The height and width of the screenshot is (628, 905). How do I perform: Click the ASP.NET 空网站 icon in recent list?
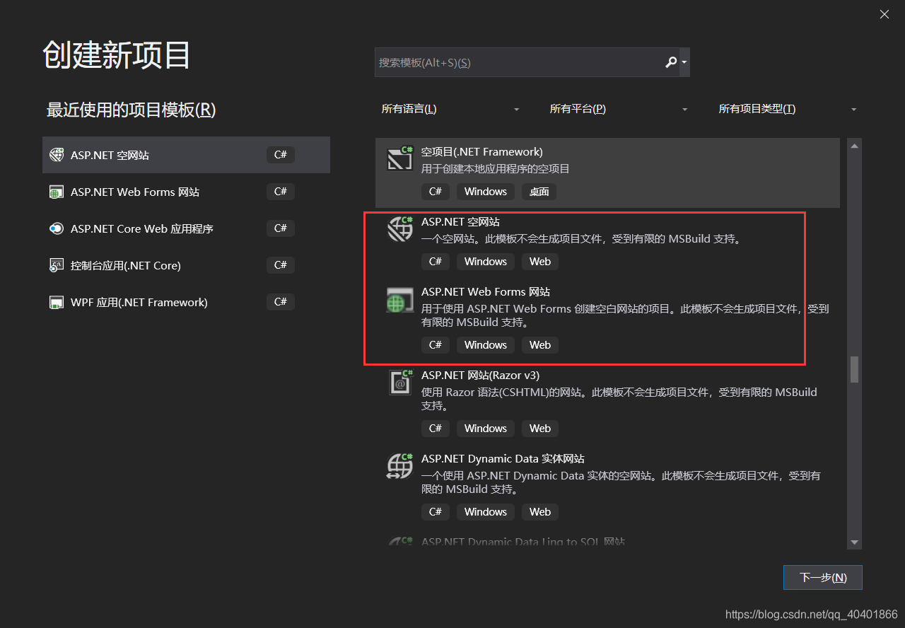click(56, 155)
